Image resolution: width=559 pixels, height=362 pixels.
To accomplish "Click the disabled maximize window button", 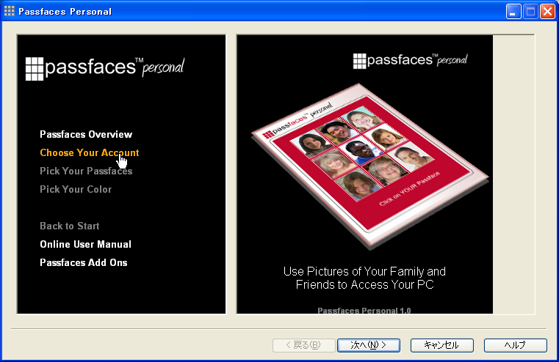I will [530, 12].
